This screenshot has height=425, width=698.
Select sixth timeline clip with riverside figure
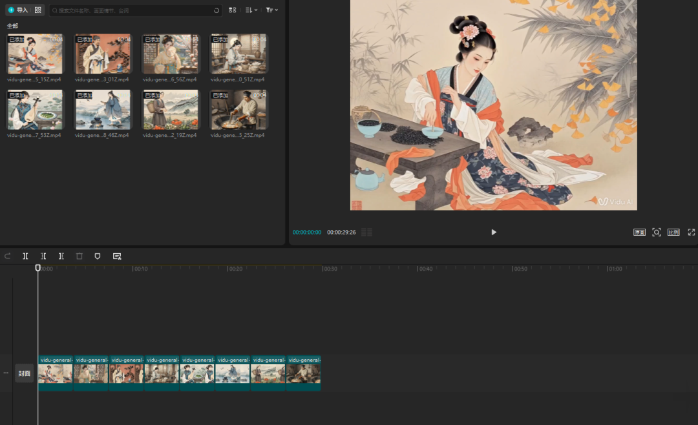click(x=233, y=373)
